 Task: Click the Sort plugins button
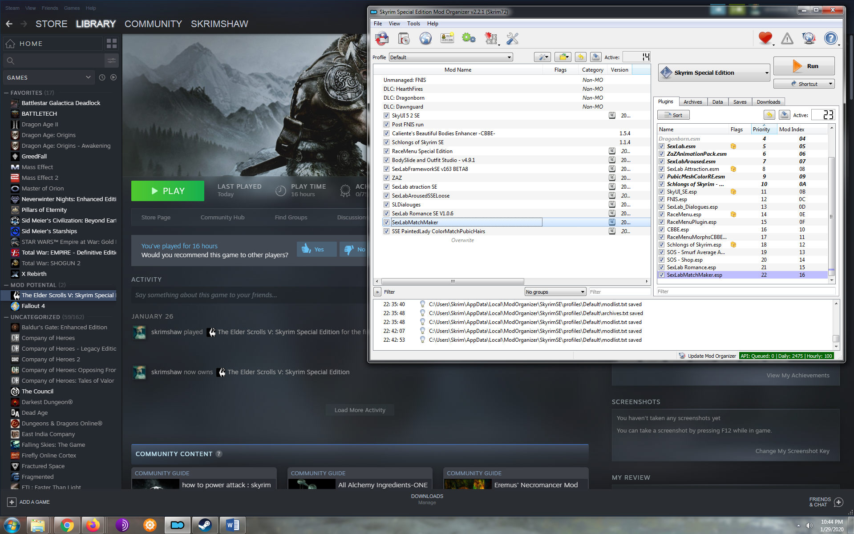[673, 115]
